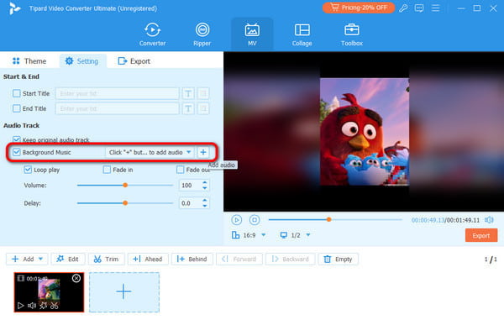Click the End Title duration icon
Screen dimensions: 504x325
pyautogui.click(x=203, y=108)
